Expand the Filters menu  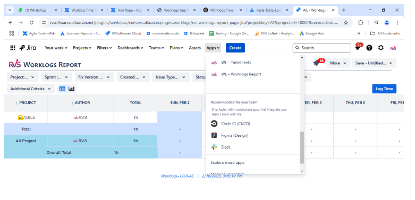[104, 48]
